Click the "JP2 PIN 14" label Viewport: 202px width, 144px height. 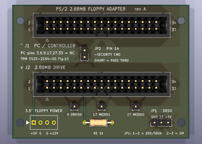pyautogui.click(x=107, y=49)
